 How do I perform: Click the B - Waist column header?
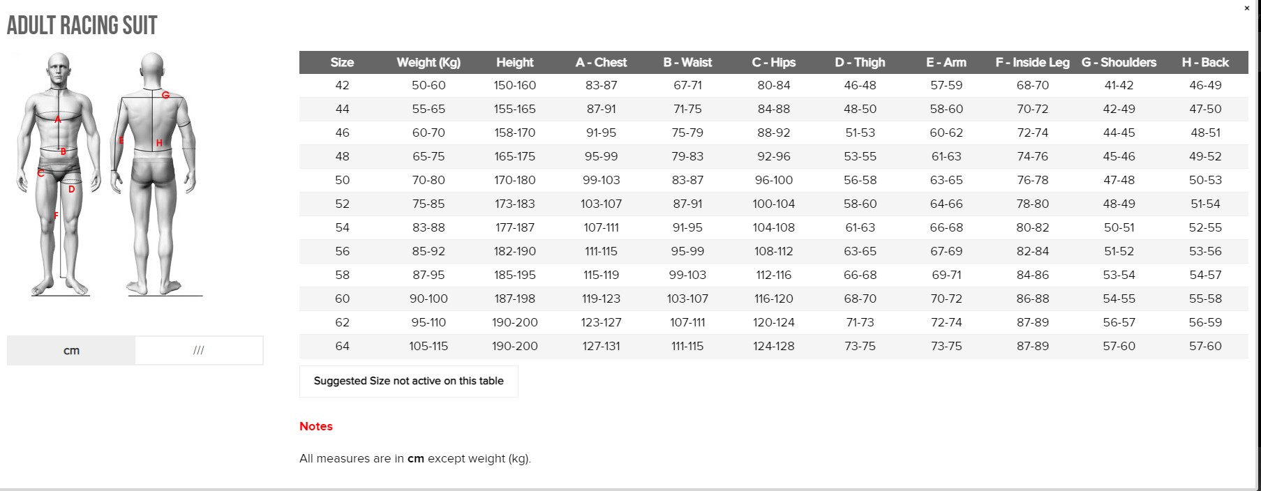point(687,62)
